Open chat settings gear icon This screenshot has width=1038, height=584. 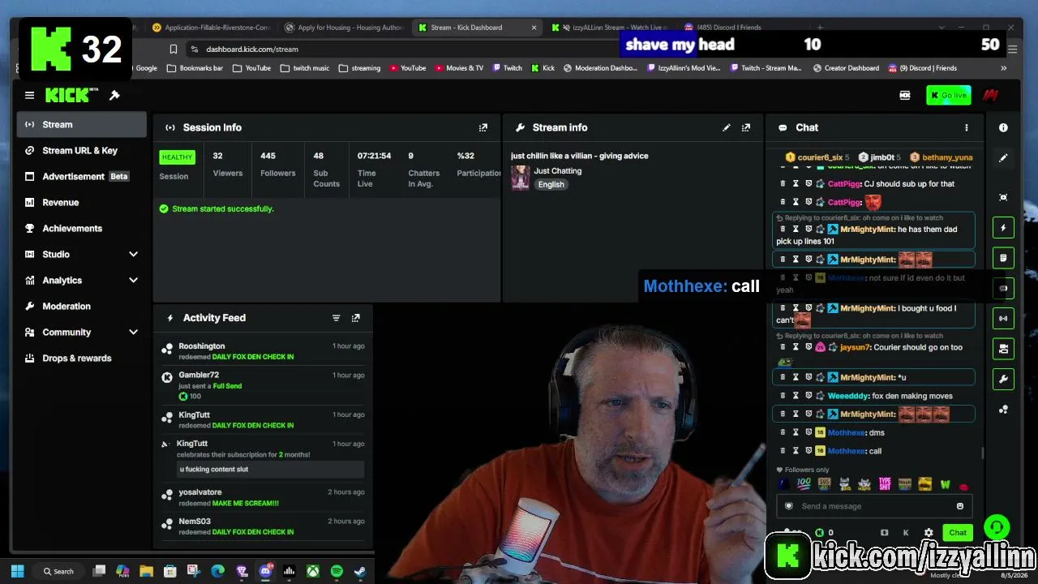(x=929, y=533)
